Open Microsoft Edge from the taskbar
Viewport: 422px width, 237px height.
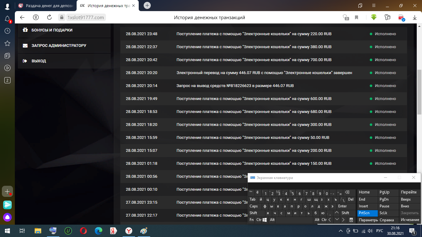(98, 231)
